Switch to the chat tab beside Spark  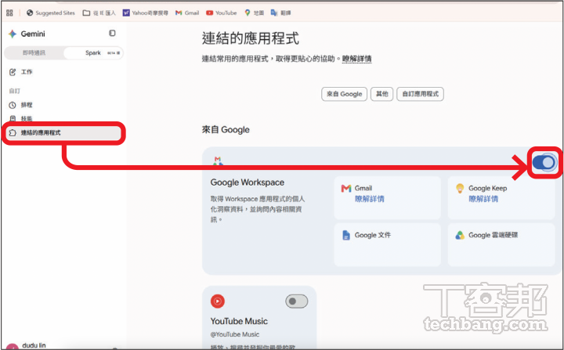point(34,53)
